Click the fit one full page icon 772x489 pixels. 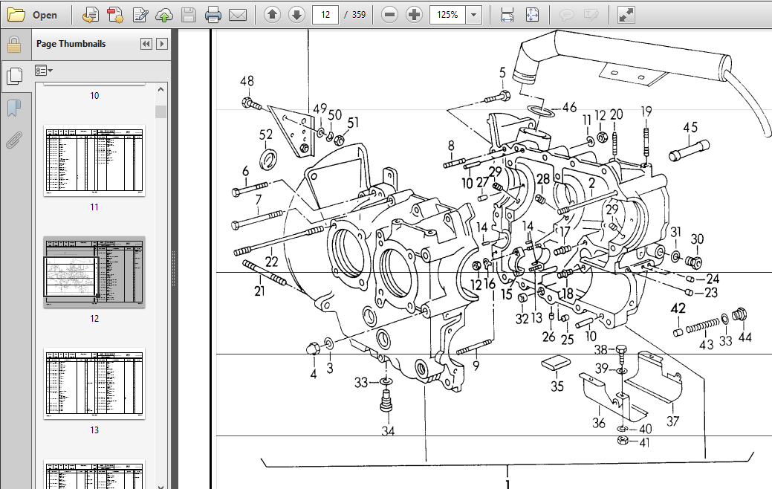click(x=532, y=15)
